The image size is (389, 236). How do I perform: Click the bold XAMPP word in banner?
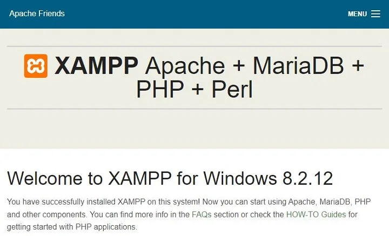97,66
